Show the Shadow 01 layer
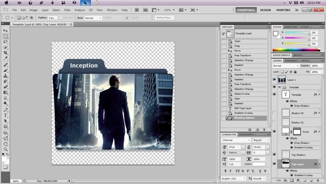The image size is (326, 184). point(274,122)
